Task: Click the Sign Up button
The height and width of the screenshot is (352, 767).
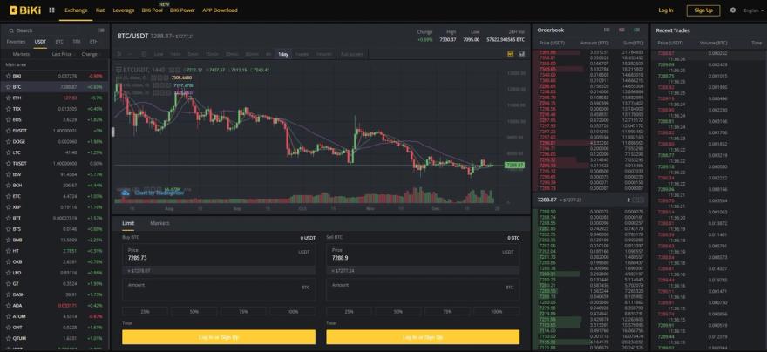Action: coord(703,10)
